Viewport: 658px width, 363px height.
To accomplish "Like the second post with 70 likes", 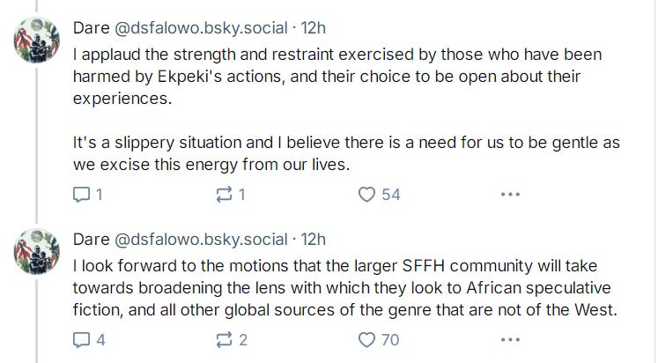I will tap(367, 339).
